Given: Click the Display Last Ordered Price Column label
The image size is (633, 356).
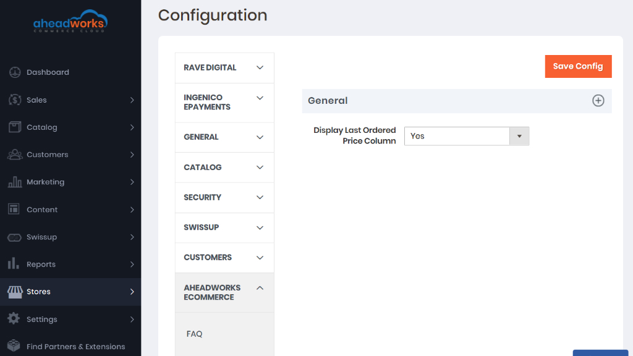Looking at the screenshot, I should [x=354, y=135].
